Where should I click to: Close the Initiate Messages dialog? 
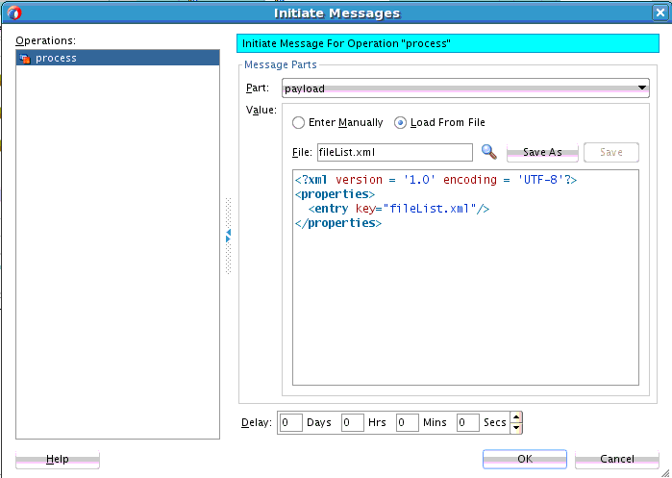pos(660,13)
